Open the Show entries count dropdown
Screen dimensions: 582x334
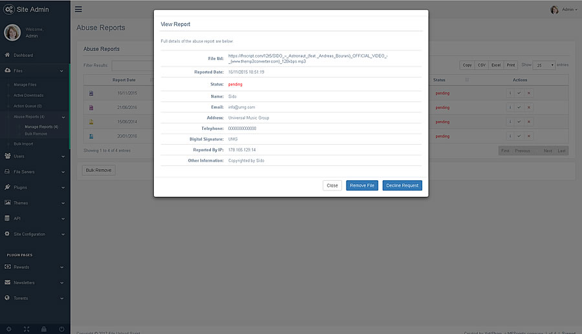tap(544, 65)
